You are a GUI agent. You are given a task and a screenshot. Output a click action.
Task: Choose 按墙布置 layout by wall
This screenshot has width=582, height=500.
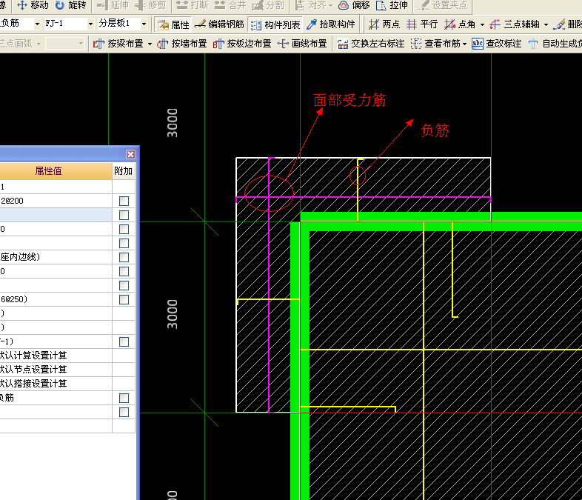pyautogui.click(x=182, y=44)
